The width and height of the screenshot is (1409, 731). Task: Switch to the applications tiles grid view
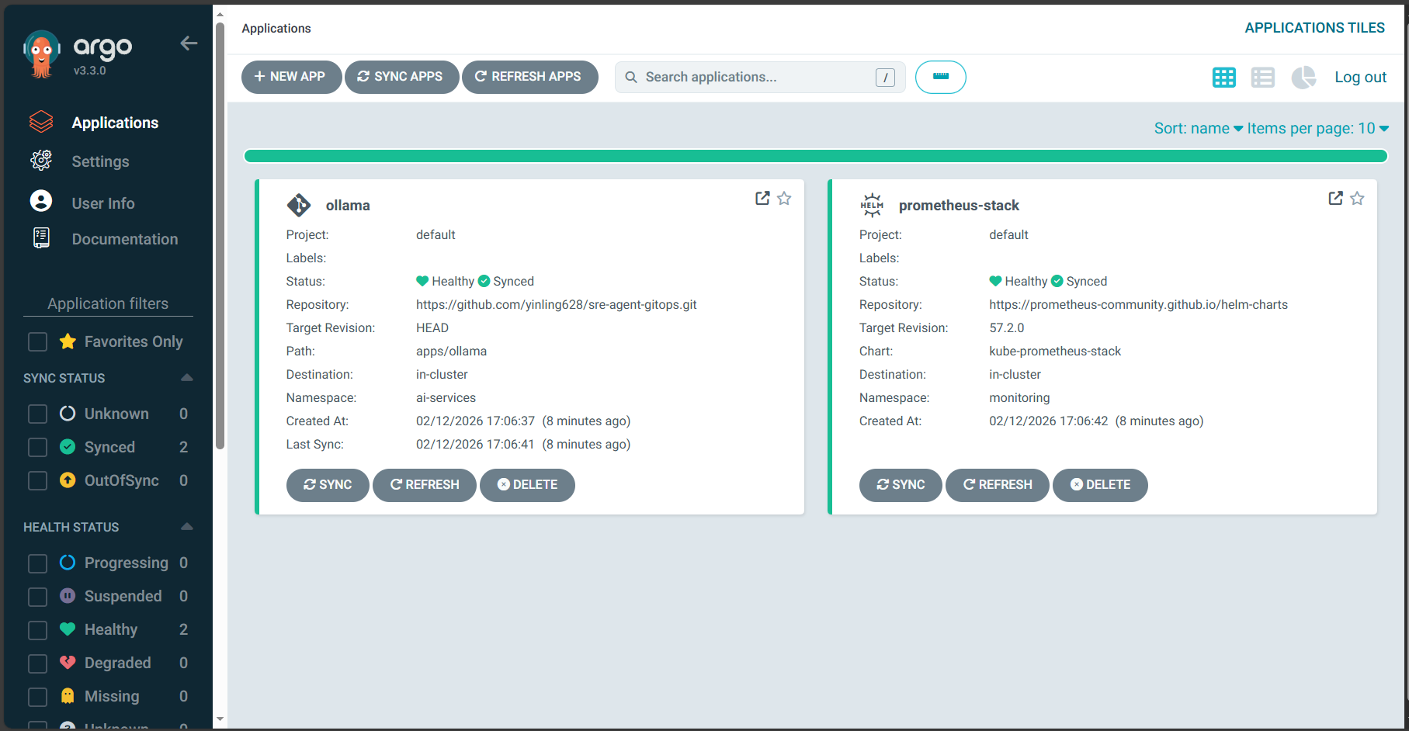coord(1224,78)
